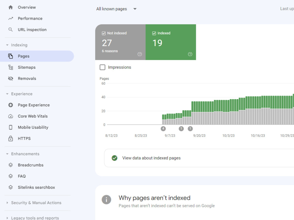Expand Security & Manual Actions section
Image resolution: width=294 pixels, height=220 pixels.
(x=7, y=203)
